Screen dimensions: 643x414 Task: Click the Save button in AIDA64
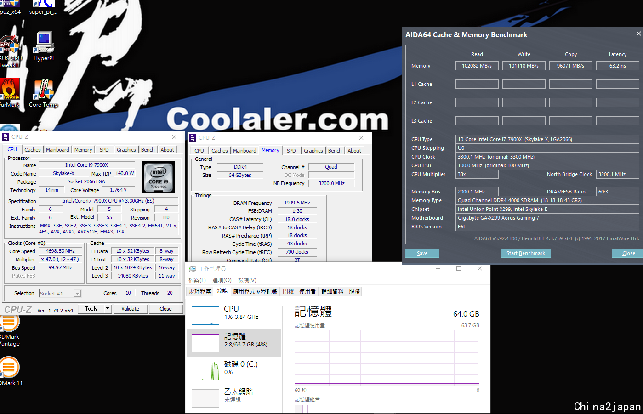(x=422, y=253)
